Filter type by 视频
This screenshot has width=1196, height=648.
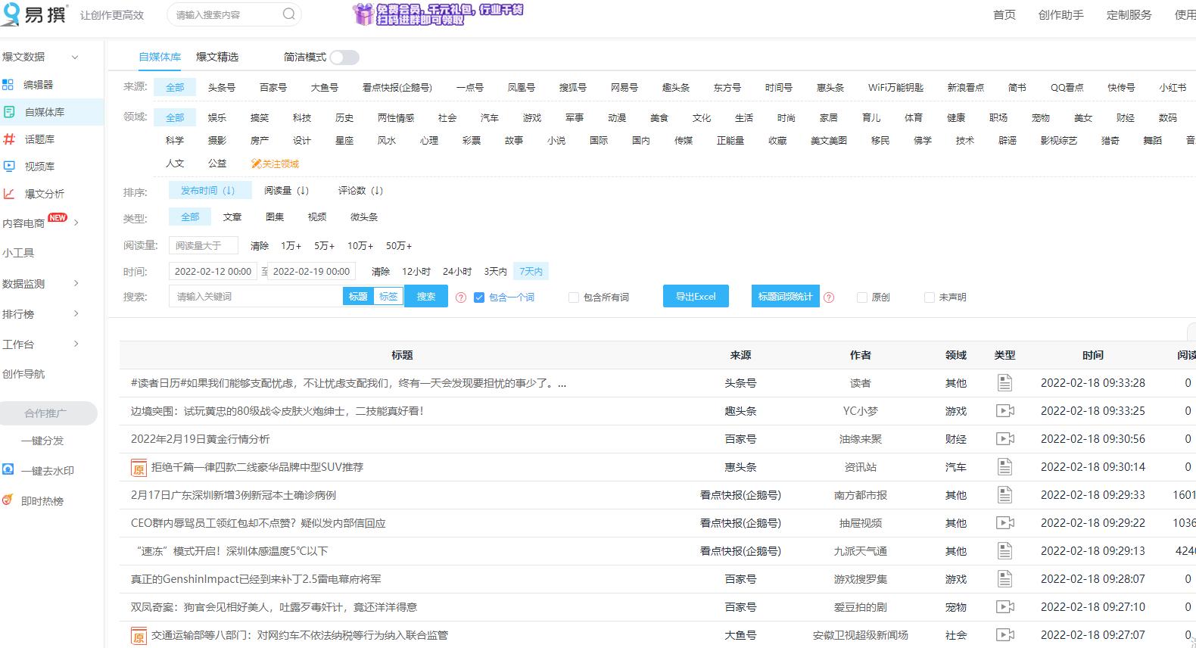click(317, 217)
